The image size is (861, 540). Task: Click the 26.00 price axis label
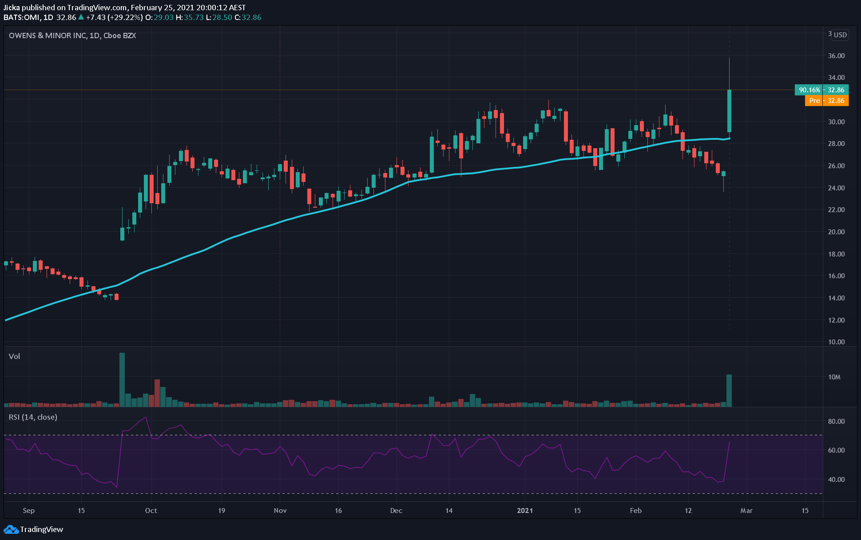[836, 166]
